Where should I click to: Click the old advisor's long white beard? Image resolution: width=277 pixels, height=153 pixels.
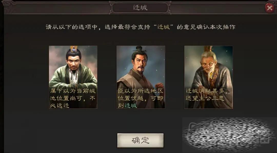click(210, 74)
